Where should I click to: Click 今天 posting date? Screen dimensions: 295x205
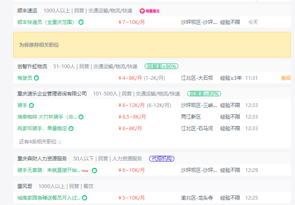[x=253, y=22]
